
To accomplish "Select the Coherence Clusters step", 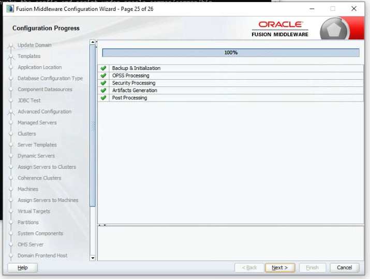I will pyautogui.click(x=39, y=178).
